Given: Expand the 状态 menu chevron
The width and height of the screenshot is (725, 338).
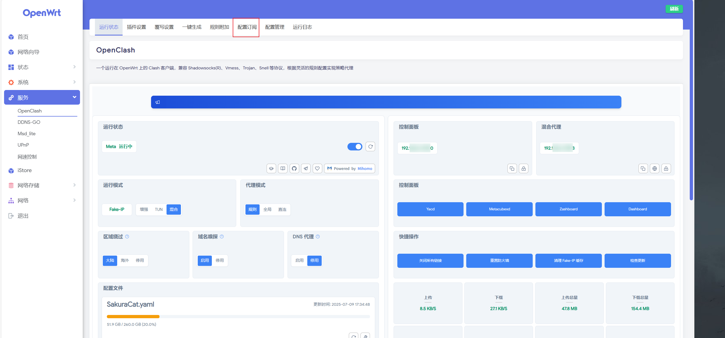Looking at the screenshot, I should coord(75,67).
